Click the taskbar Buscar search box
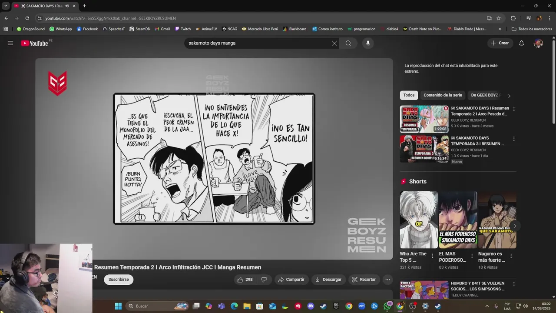Screen dimensions: 556x313 coord(158,306)
